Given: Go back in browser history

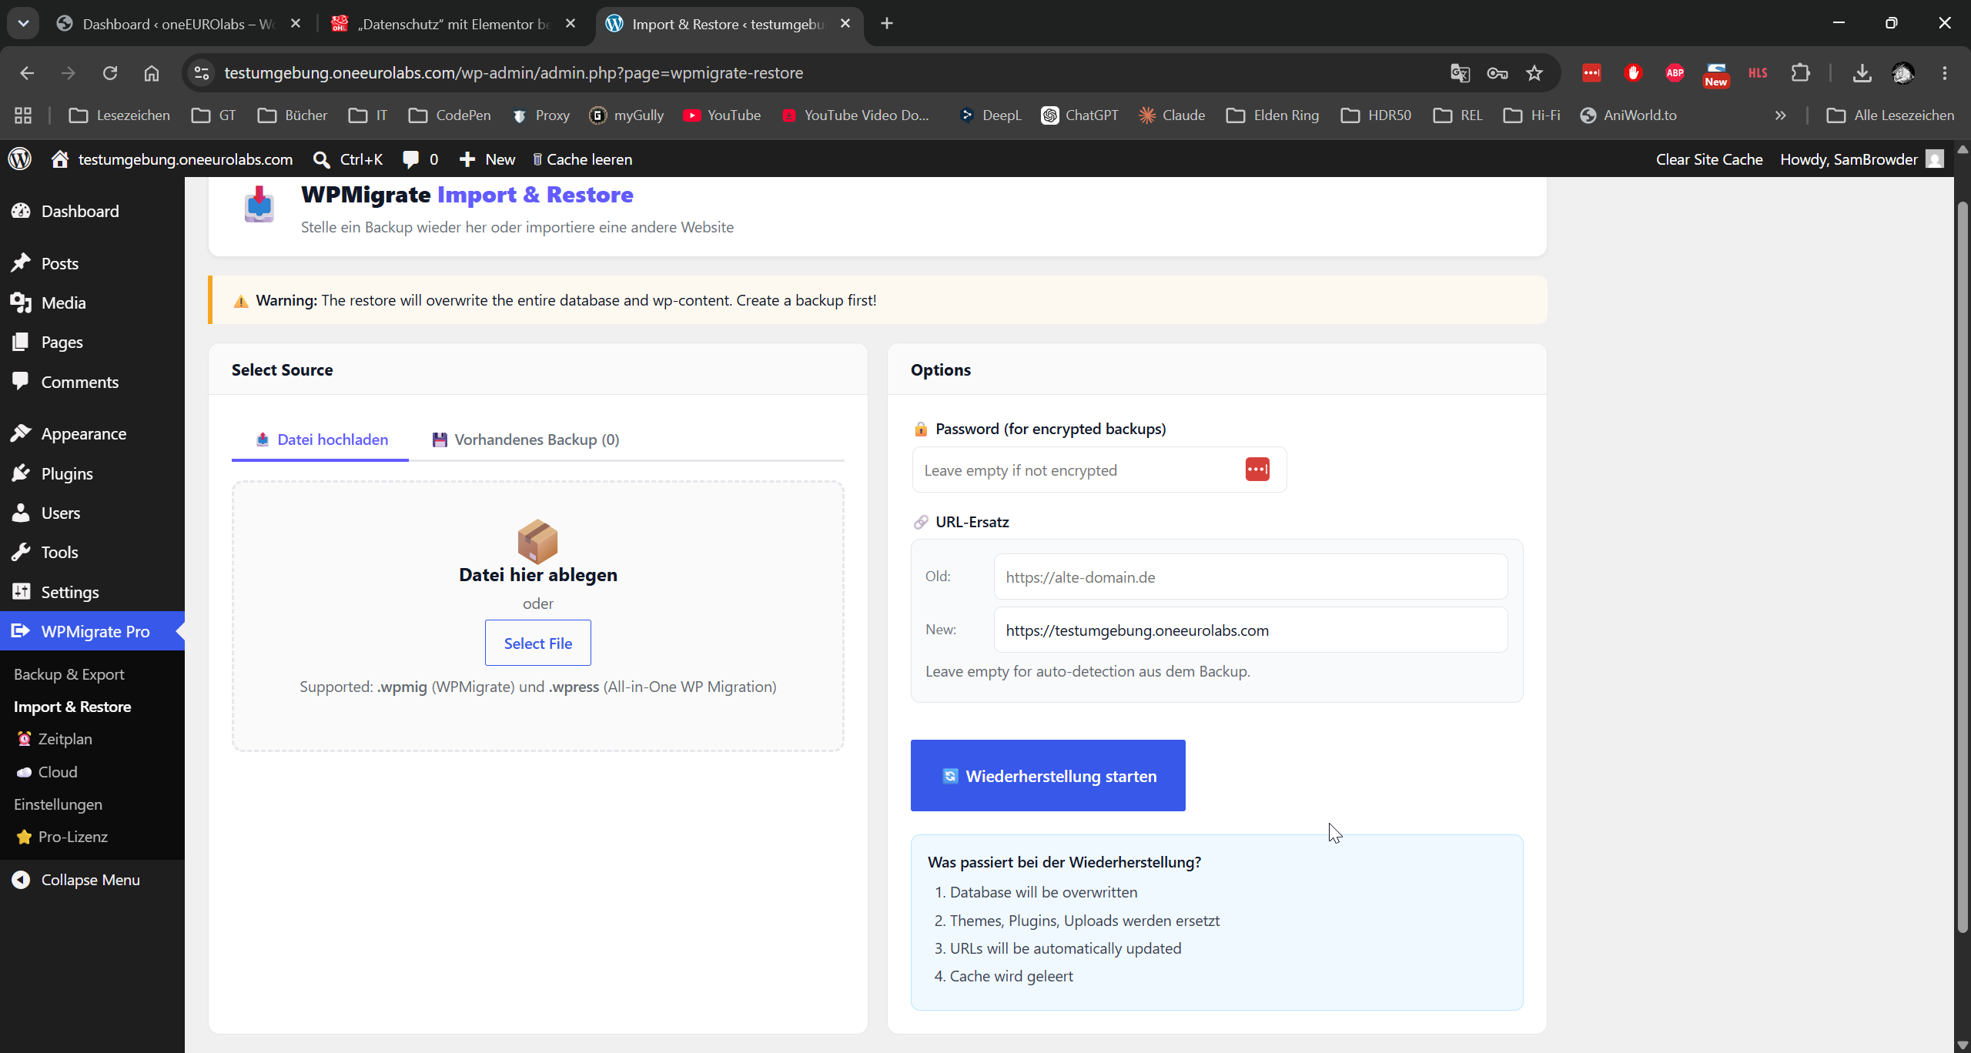Looking at the screenshot, I should [x=27, y=73].
